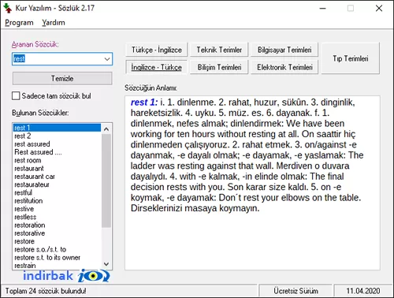Image resolution: width=394 pixels, height=298 pixels.
Task: Select 'rest 1' in found words list
Action: point(57,128)
